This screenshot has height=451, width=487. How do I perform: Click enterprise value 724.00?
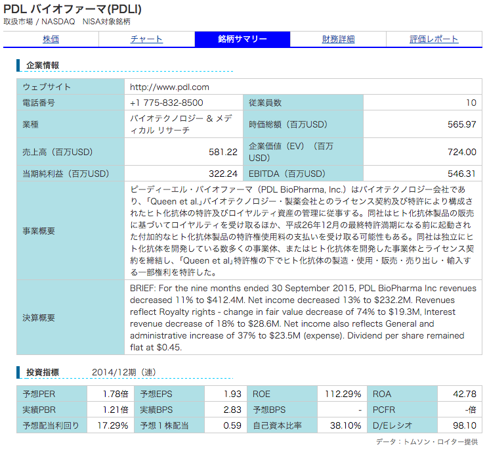point(462,152)
